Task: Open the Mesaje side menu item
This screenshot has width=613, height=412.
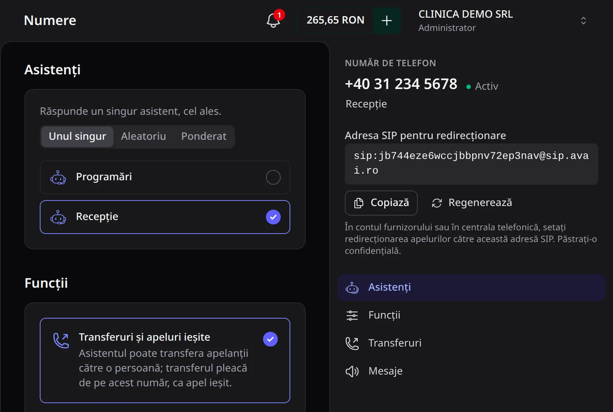Action: (x=472, y=372)
